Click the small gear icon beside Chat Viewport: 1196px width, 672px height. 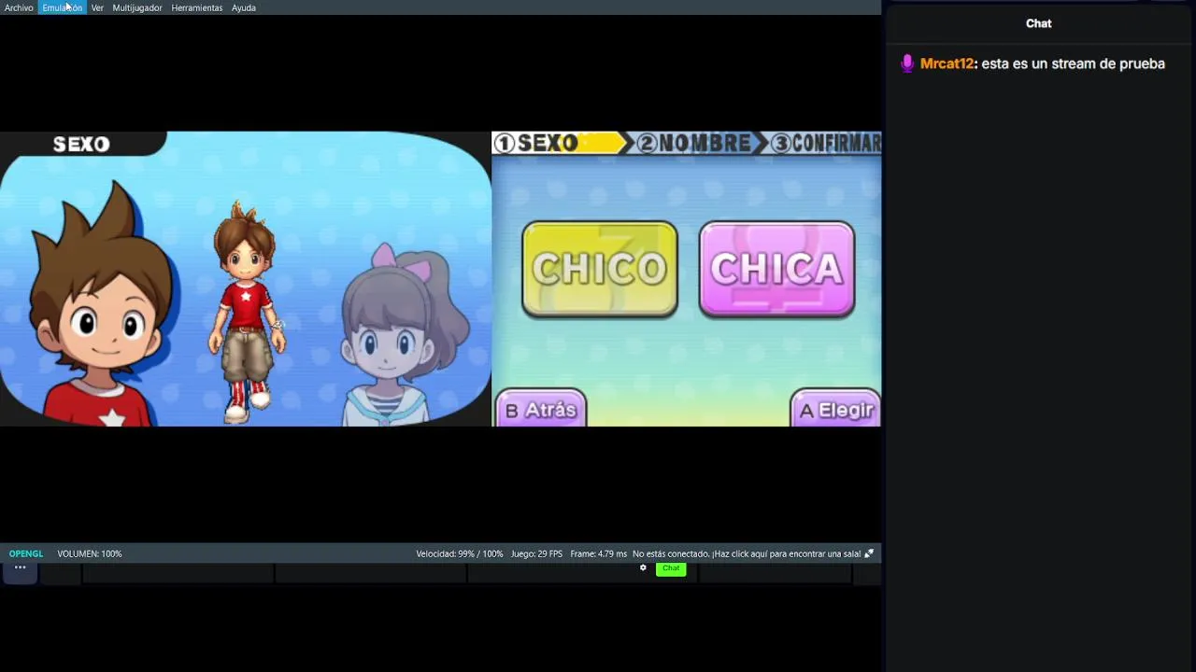point(643,568)
